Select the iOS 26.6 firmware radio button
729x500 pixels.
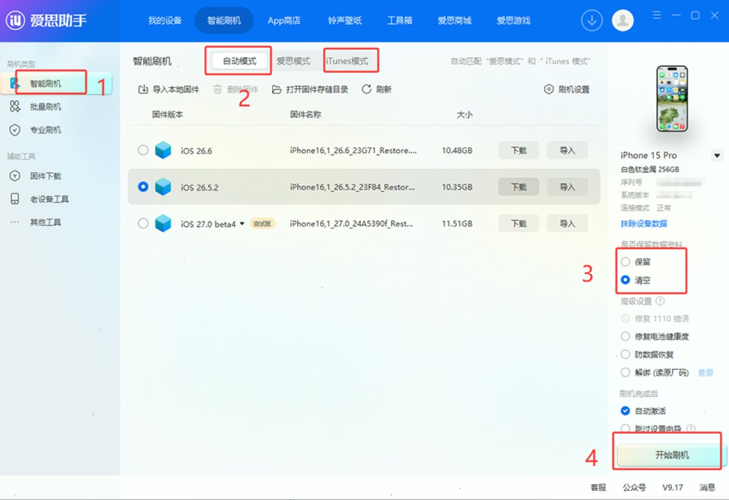[143, 150]
